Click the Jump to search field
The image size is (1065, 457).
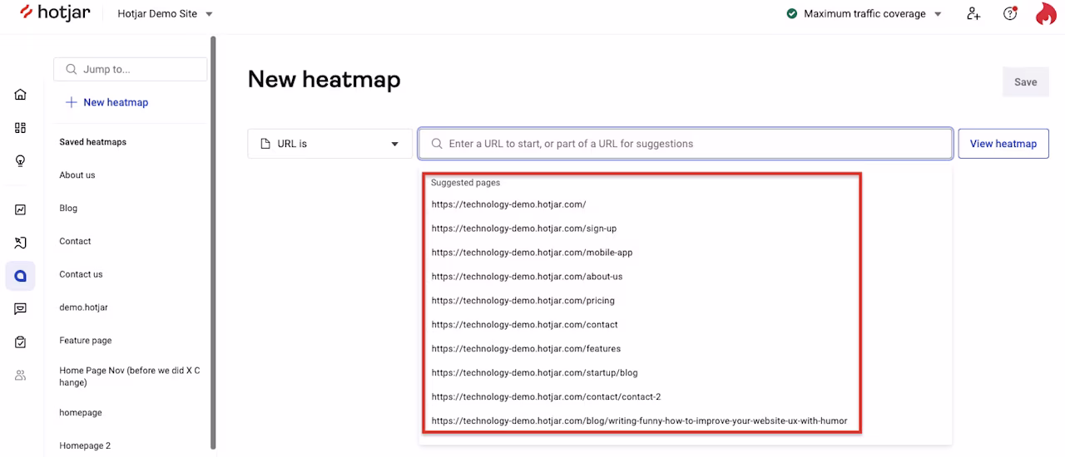click(130, 69)
